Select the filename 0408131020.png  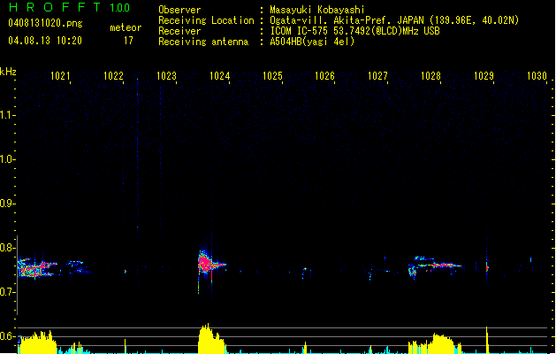click(x=45, y=23)
